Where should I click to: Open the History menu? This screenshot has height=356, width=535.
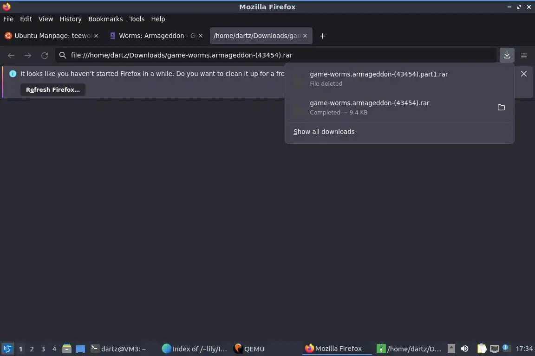(x=71, y=19)
